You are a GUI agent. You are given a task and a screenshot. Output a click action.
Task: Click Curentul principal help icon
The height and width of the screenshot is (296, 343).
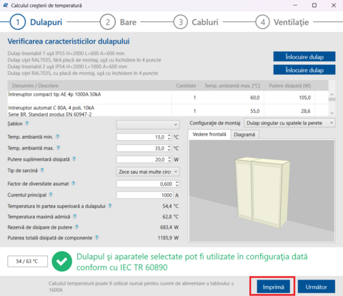51,194
